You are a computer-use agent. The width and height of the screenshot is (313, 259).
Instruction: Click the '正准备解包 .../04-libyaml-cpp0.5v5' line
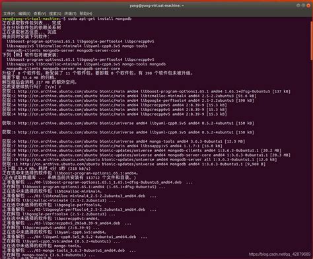click(75, 237)
